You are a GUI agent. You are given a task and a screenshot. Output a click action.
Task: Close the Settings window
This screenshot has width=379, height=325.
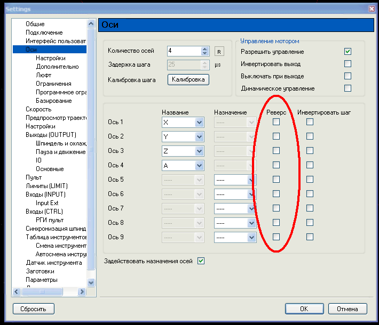tap(372, 9)
